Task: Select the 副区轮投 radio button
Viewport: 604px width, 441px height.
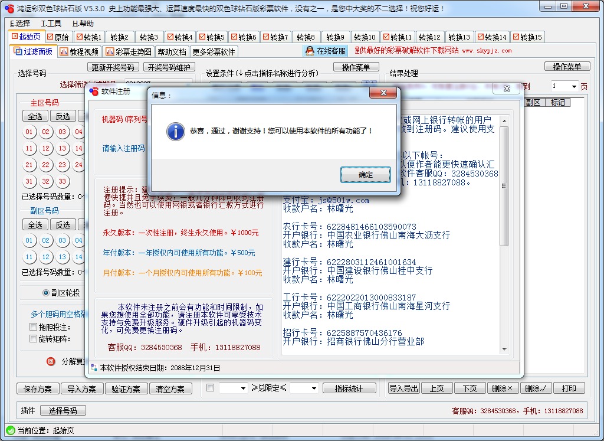Action: click(x=46, y=293)
